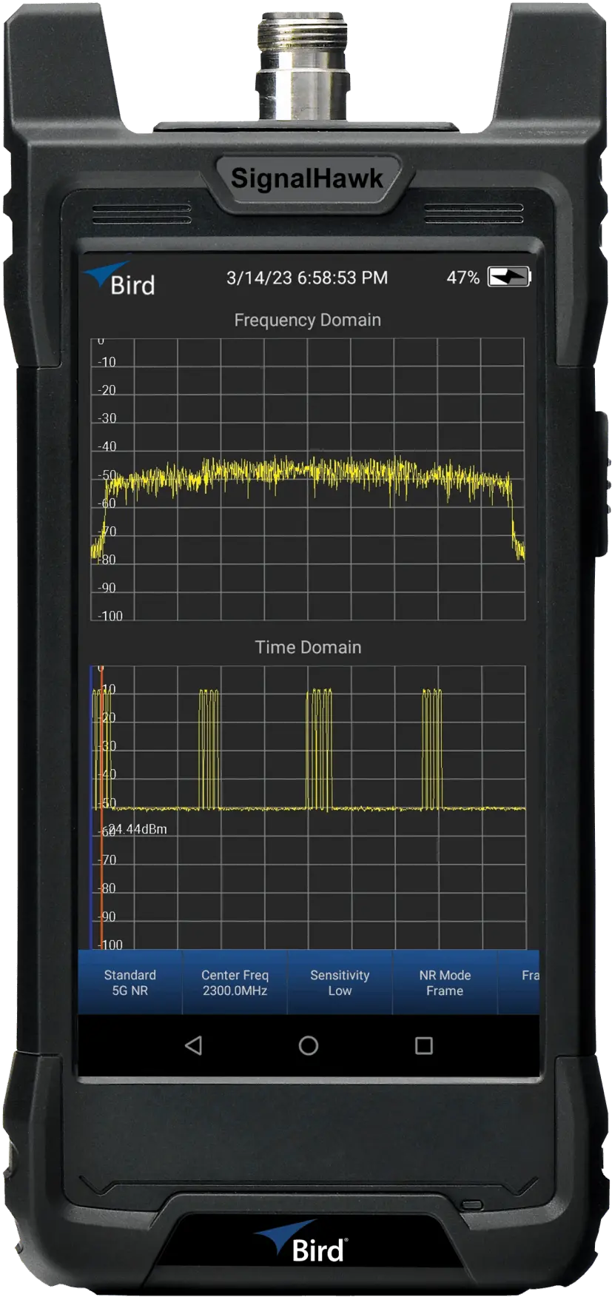Image resolution: width=612 pixels, height=1297 pixels.
Task: Tap the Time Domain chart title
Action: (x=308, y=647)
